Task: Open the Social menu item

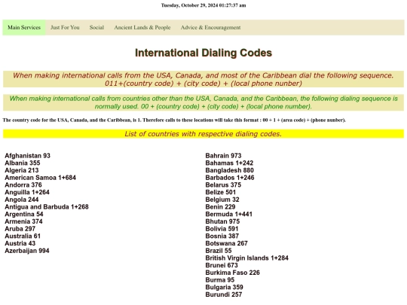Action: click(x=96, y=28)
